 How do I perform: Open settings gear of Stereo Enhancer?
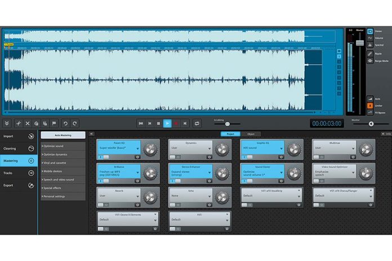(210, 181)
